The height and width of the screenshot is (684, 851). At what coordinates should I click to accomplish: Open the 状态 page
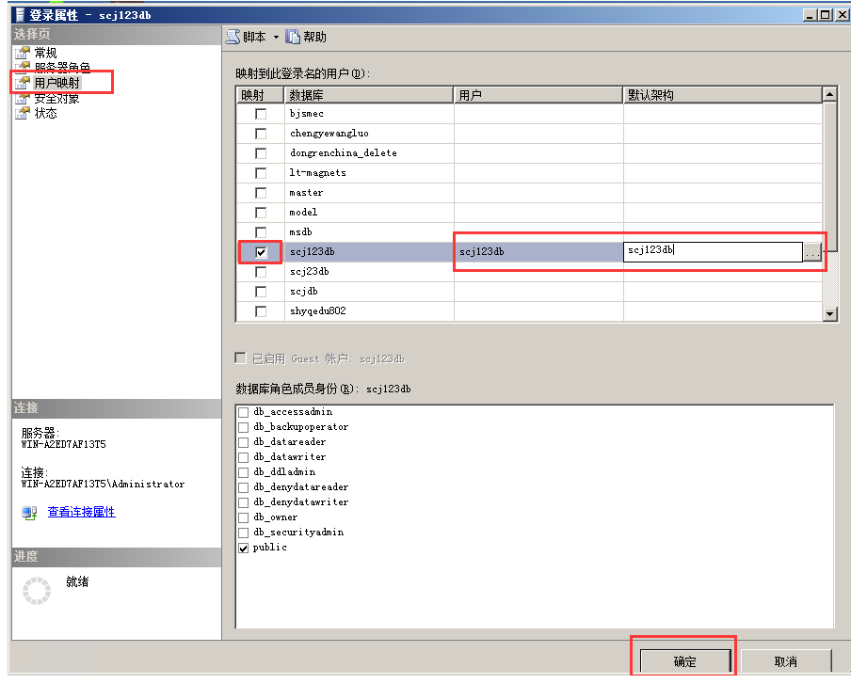point(45,113)
